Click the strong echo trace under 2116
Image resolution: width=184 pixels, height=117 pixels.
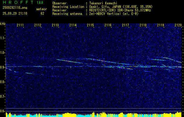pyautogui.click(x=103, y=61)
